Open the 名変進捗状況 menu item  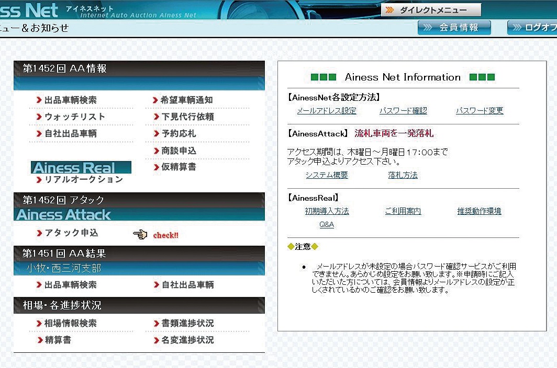pos(184,340)
